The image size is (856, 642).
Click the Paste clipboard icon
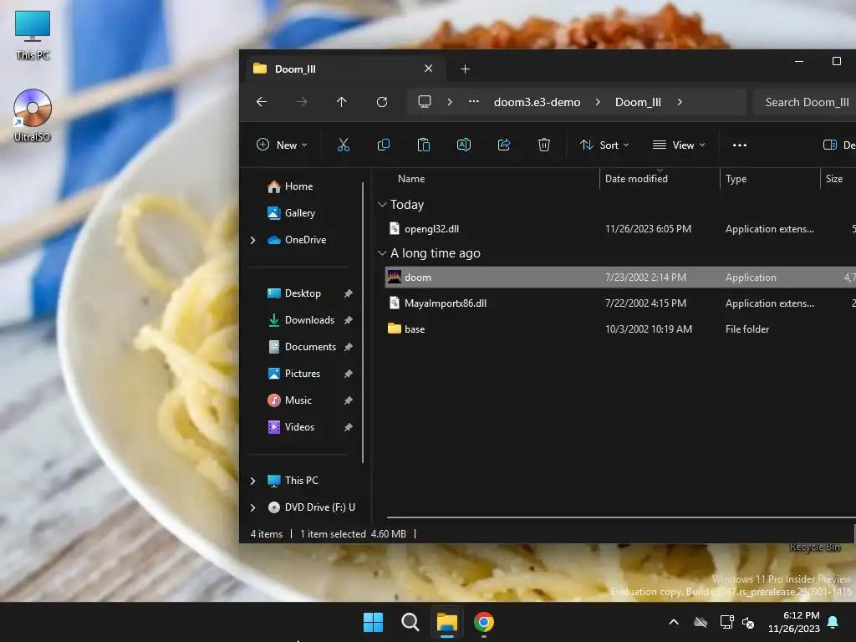pyautogui.click(x=424, y=145)
